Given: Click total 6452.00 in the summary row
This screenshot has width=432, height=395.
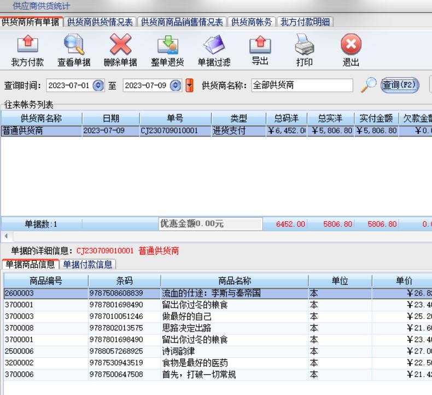Looking at the screenshot, I should pyautogui.click(x=290, y=224).
